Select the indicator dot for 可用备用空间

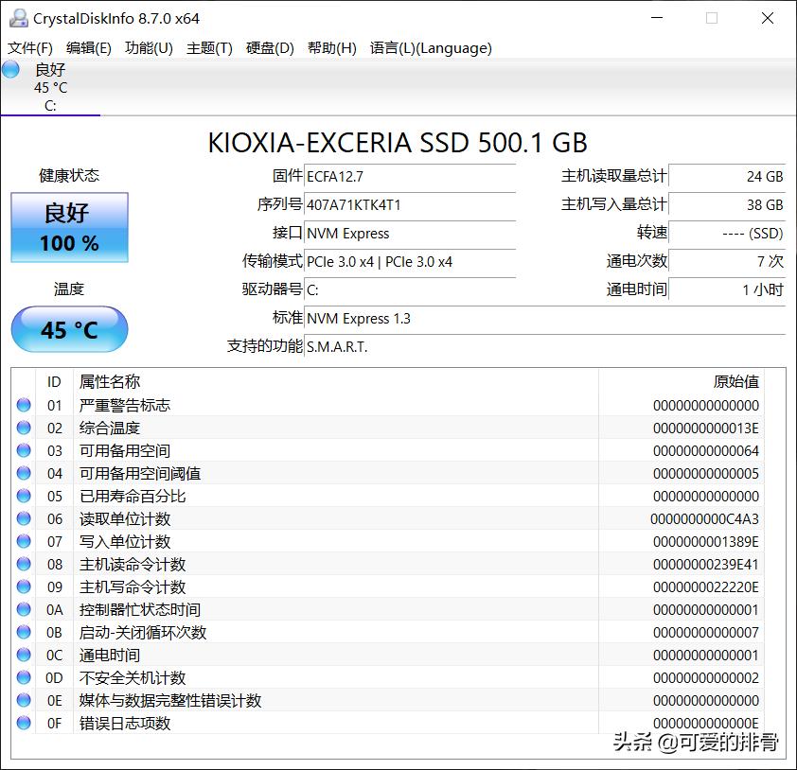click(26, 450)
